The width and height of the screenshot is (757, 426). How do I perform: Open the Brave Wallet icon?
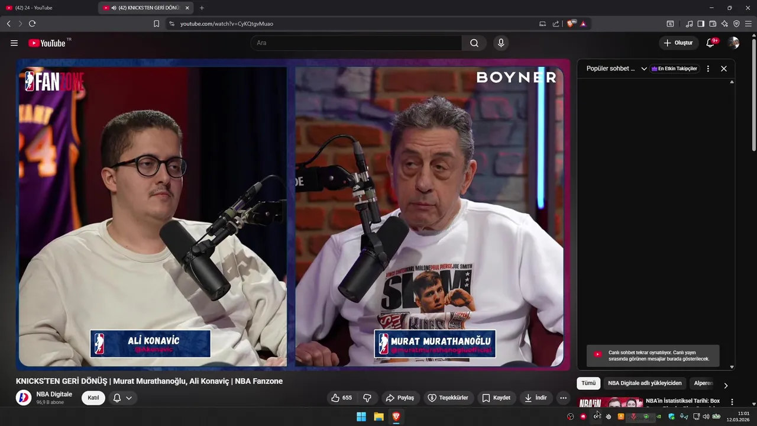point(713,24)
